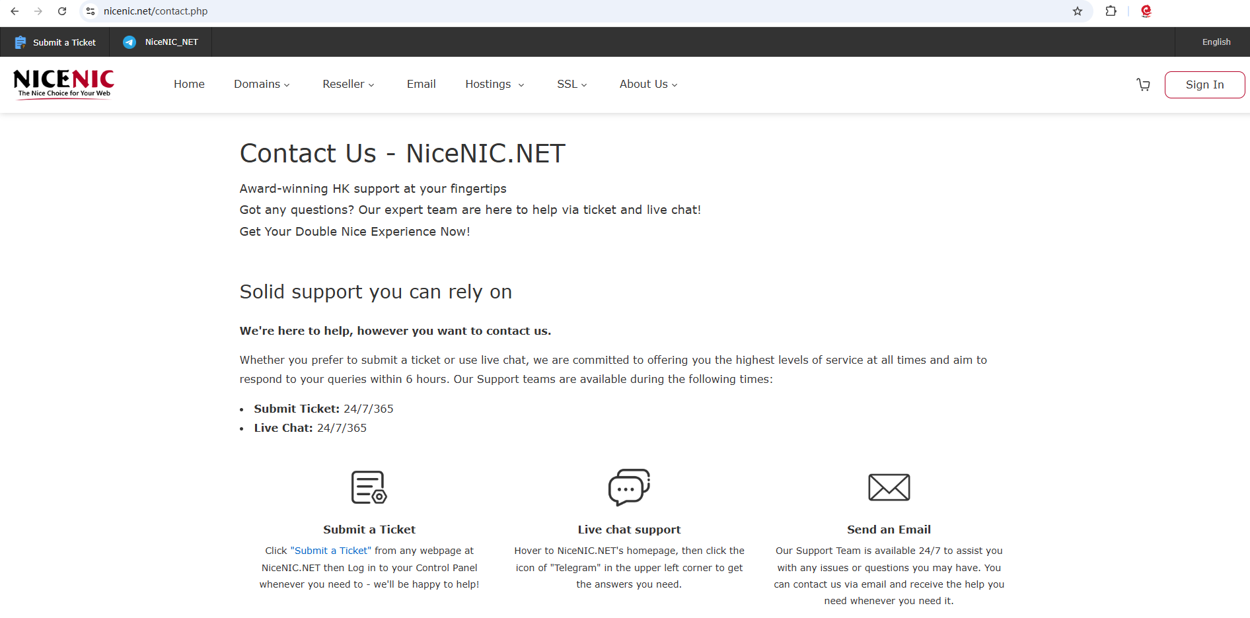Click the shopping cart icon
This screenshot has height=618, width=1250.
1143,85
